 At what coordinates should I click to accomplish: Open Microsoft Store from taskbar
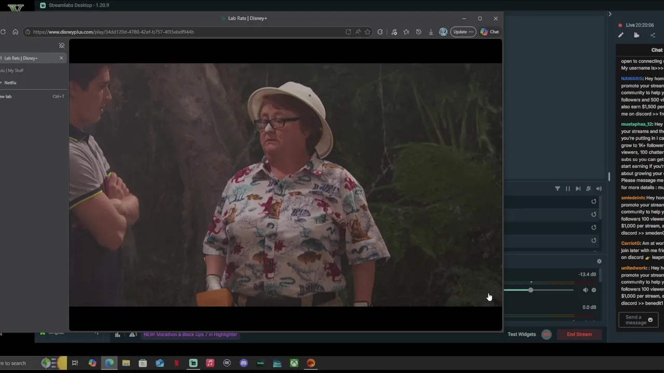pyautogui.click(x=143, y=363)
